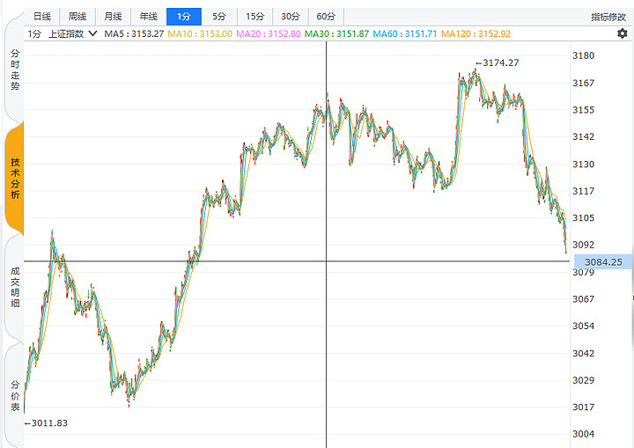Viewport: 634px width, 448px height.
Task: Open the chart settings gear icon
Action: (x=623, y=33)
